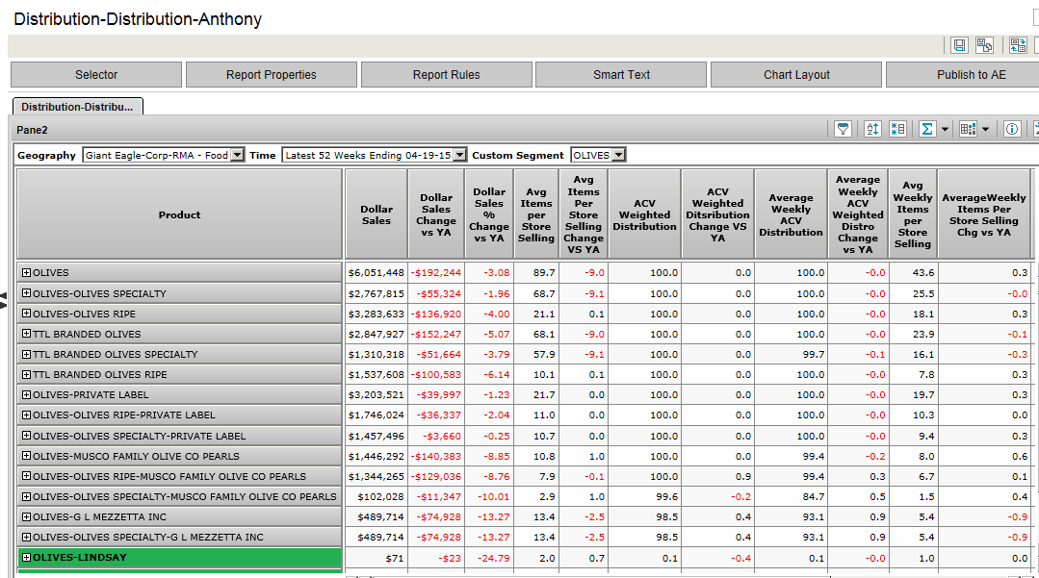This screenshot has width=1039, height=578.
Task: Open the info icon in Pane2 toolbar
Action: pyautogui.click(x=1012, y=129)
